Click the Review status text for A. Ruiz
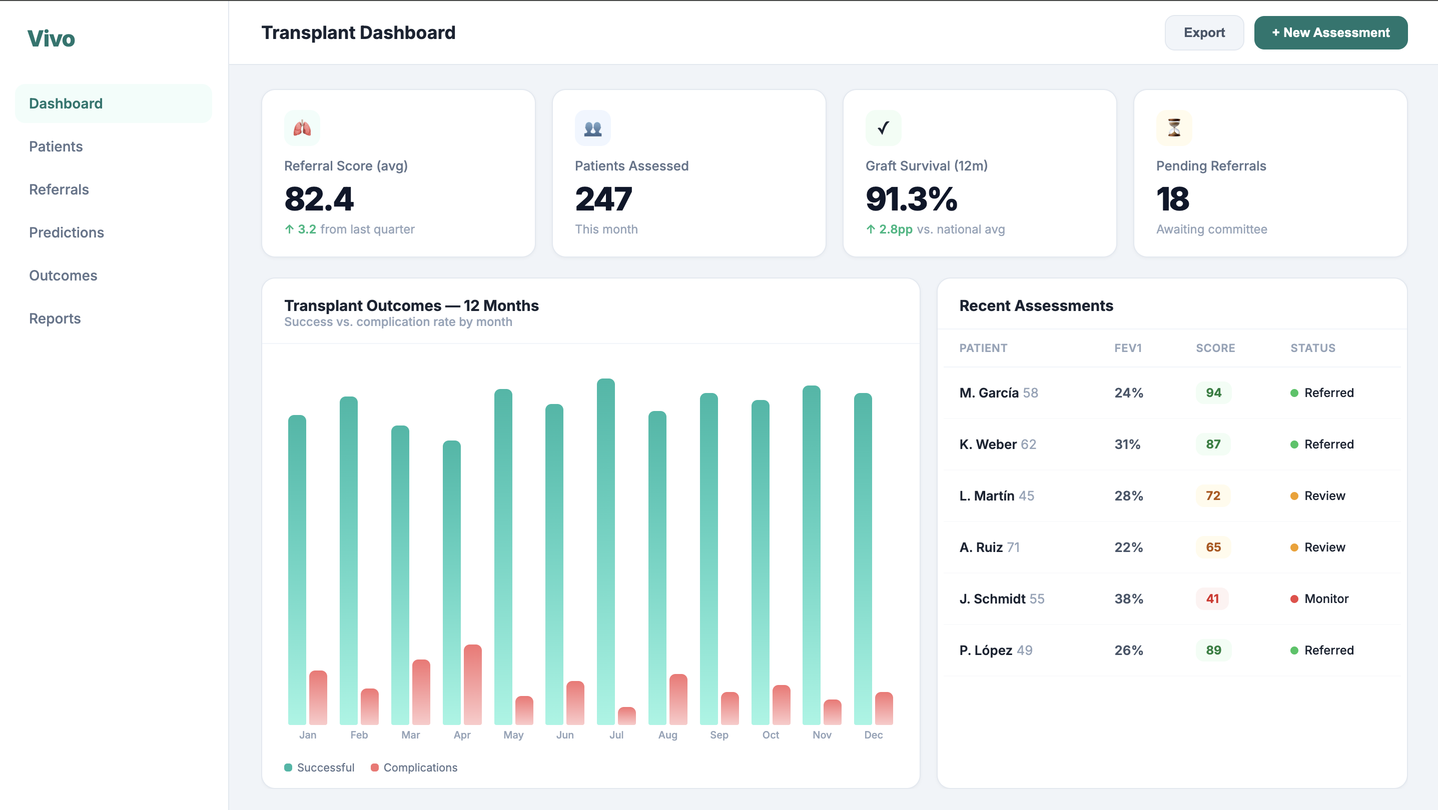The height and width of the screenshot is (810, 1438). (x=1325, y=547)
